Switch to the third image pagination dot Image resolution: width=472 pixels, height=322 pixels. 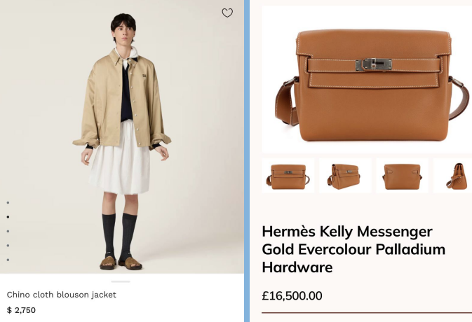coord(8,231)
